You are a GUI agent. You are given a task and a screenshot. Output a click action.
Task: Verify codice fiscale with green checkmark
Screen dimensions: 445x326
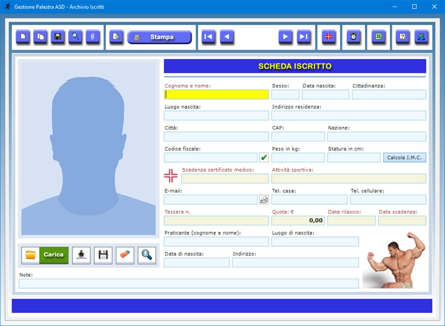264,157
